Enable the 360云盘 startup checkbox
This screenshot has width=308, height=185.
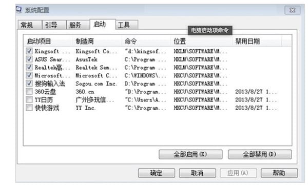point(29,91)
